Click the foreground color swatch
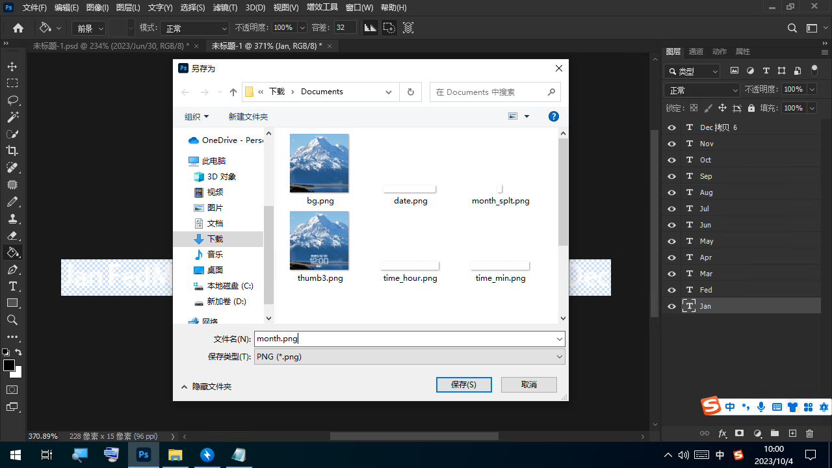This screenshot has width=832, height=468. (x=9, y=365)
